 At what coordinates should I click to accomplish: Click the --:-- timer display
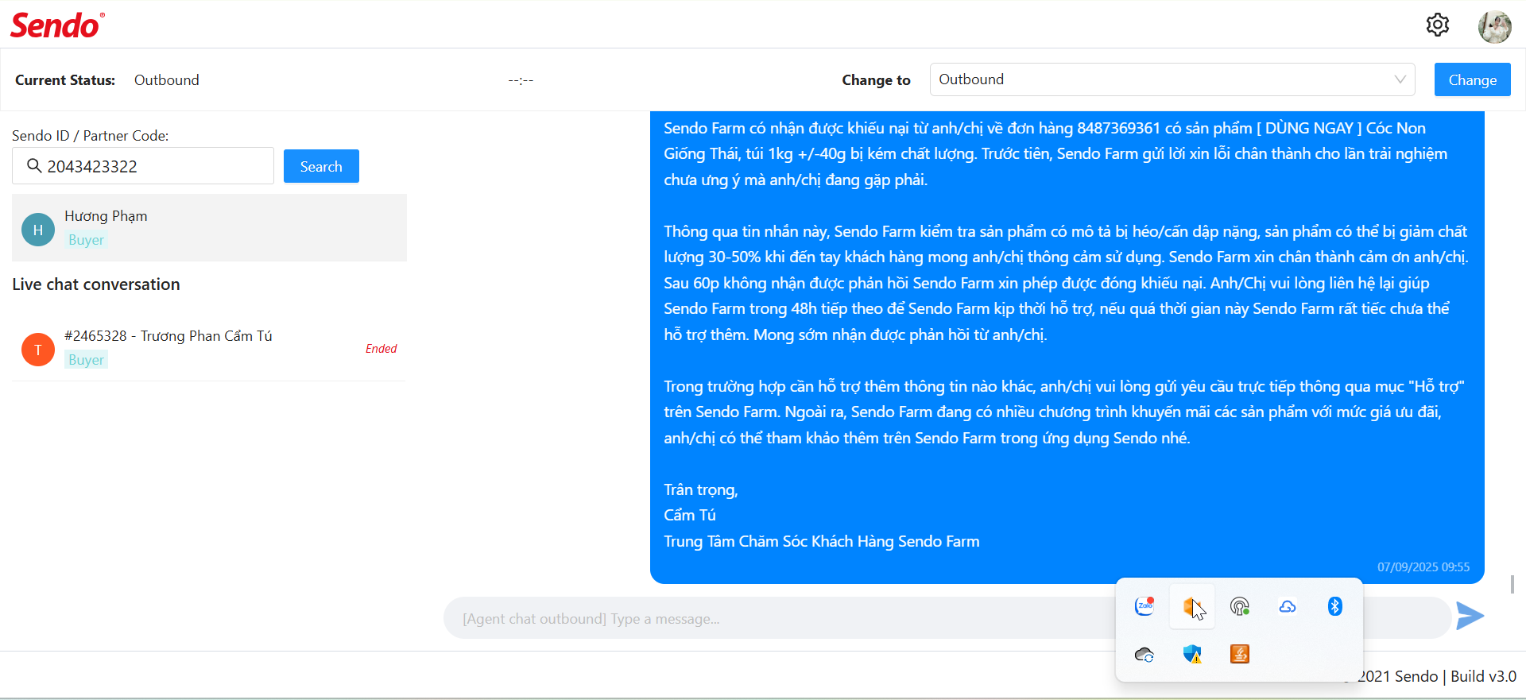pyautogui.click(x=521, y=80)
